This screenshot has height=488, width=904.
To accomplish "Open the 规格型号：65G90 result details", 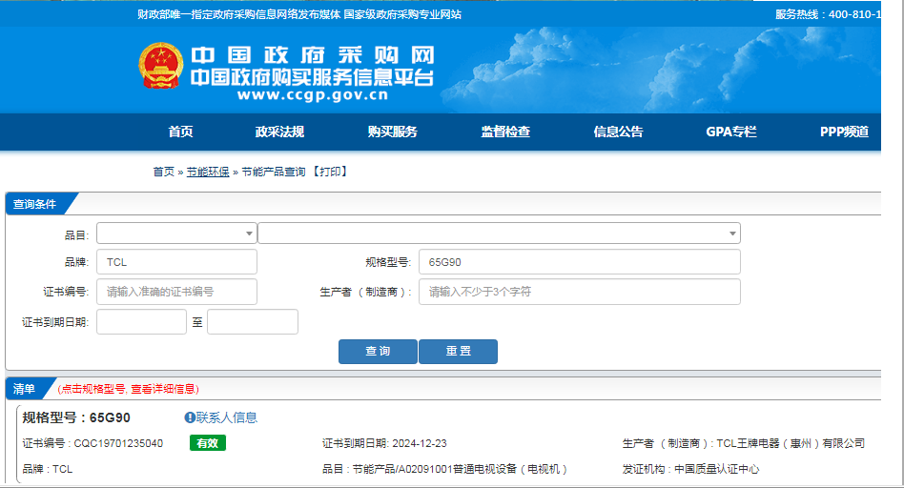I will (x=76, y=417).
